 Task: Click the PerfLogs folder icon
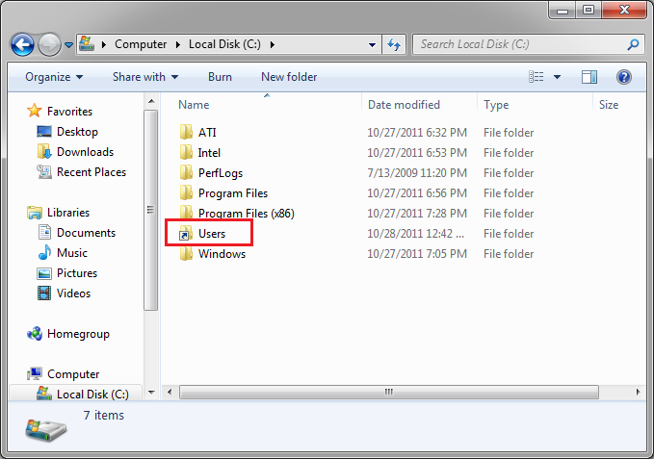(x=186, y=172)
